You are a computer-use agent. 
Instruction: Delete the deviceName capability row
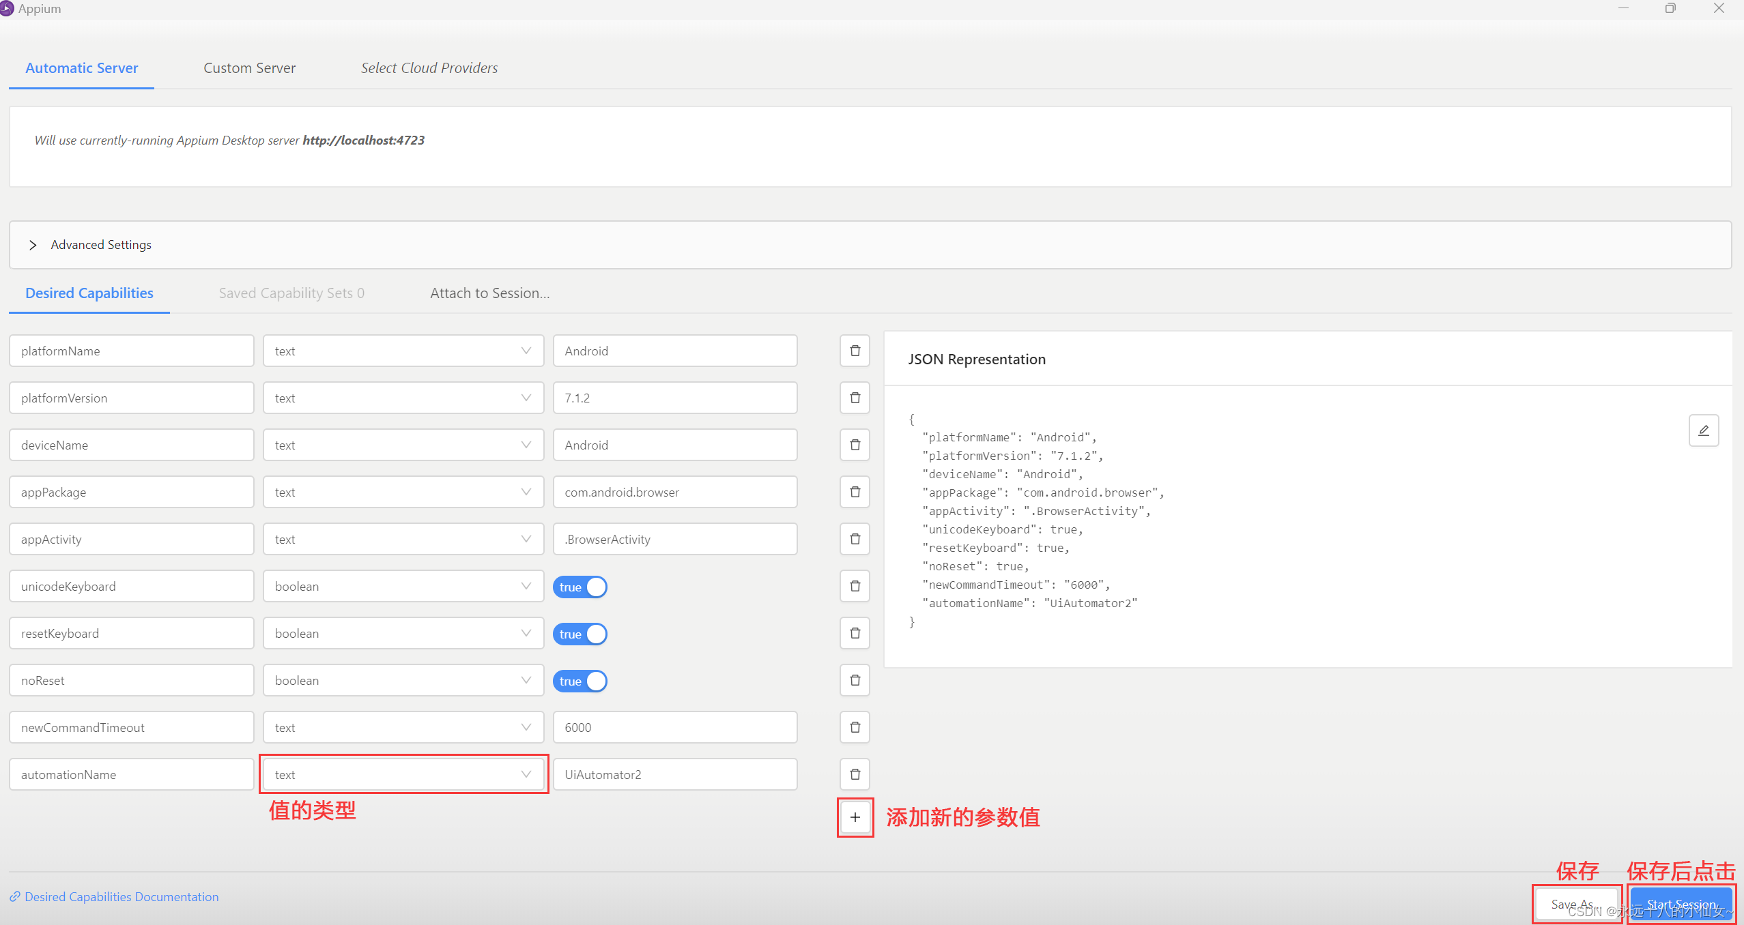(x=855, y=445)
